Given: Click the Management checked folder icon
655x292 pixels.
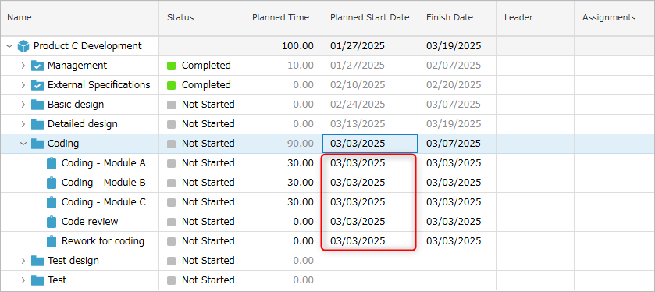Looking at the screenshot, I should 37,66.
